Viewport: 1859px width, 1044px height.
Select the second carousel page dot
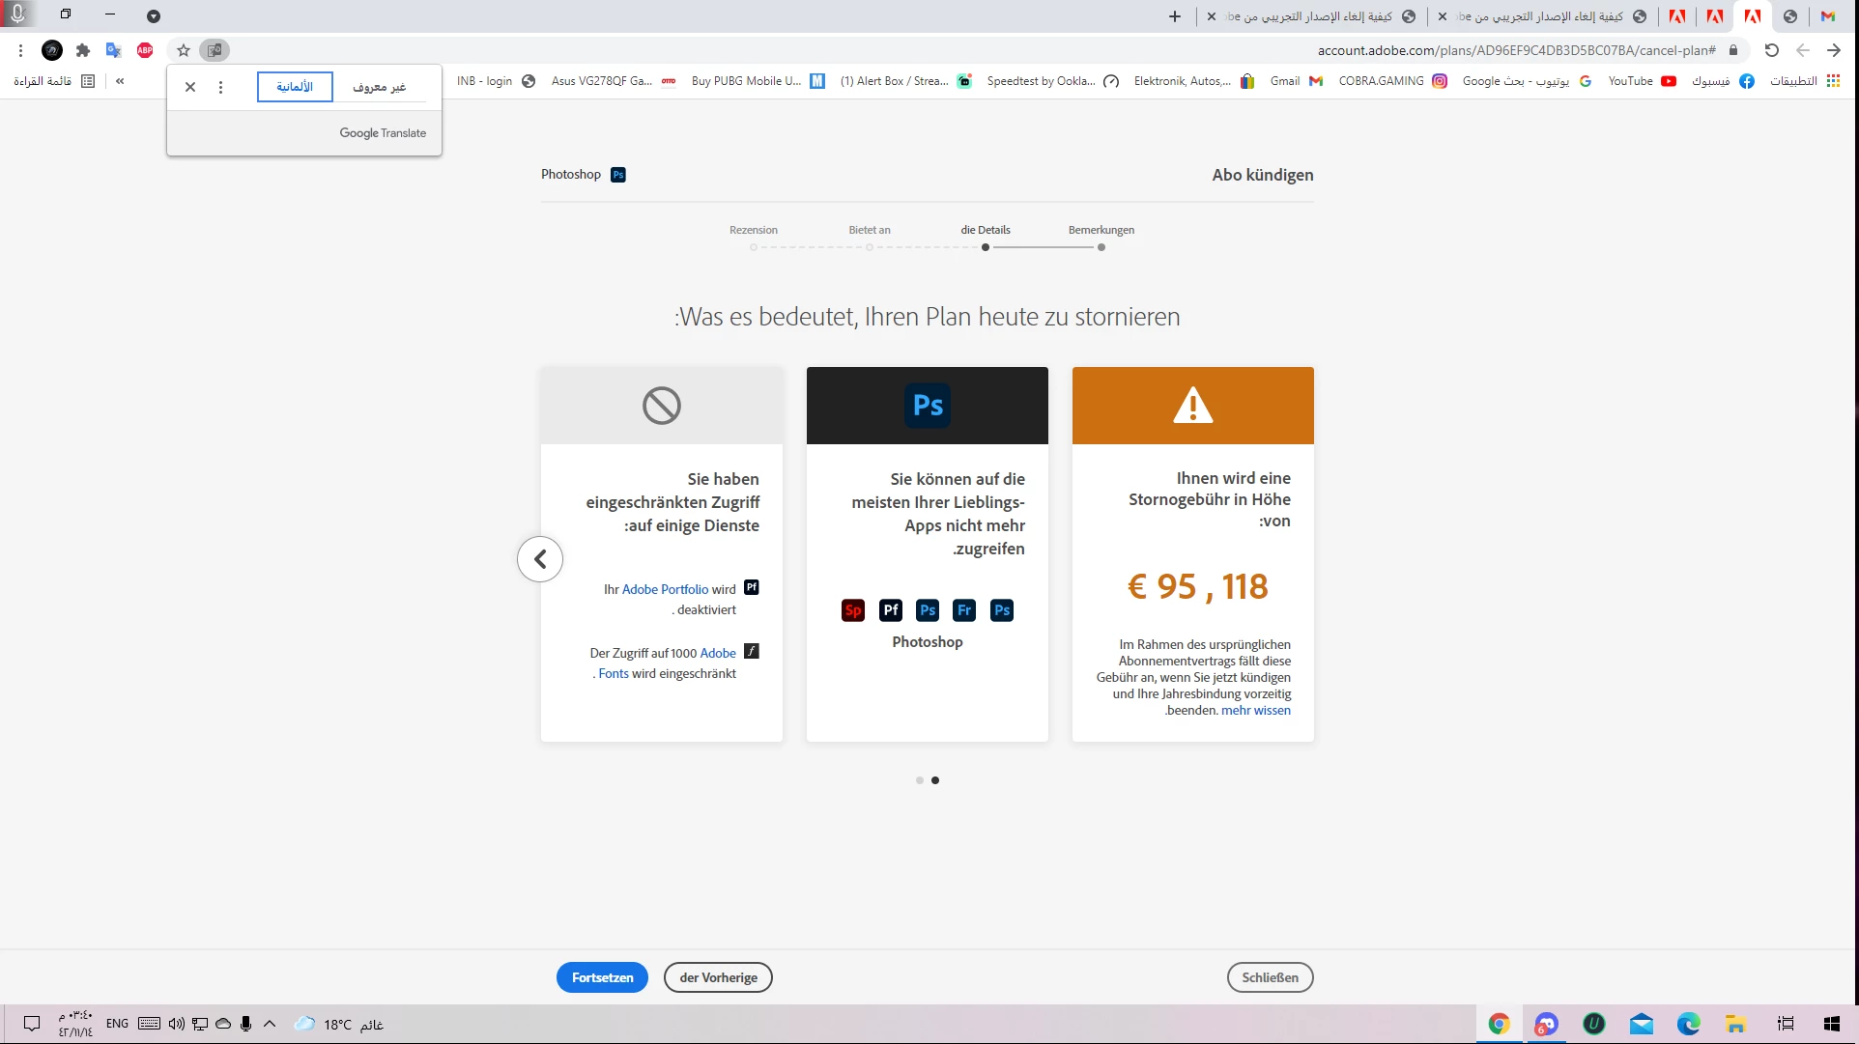[935, 780]
